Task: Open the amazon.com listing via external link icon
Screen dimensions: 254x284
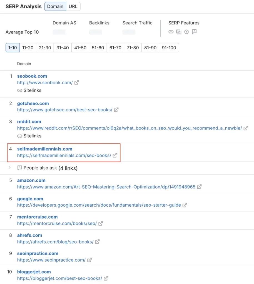Action: 199,187
